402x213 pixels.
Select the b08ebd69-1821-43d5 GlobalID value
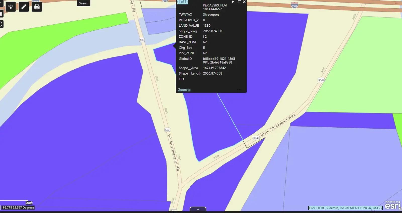click(x=220, y=61)
